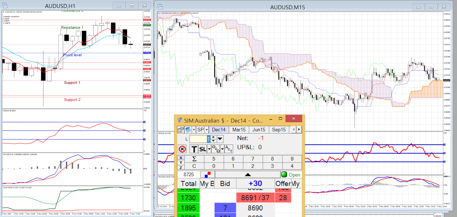457x217 pixels.
Task: Click the offer quantity cell 28
Action: click(x=283, y=198)
